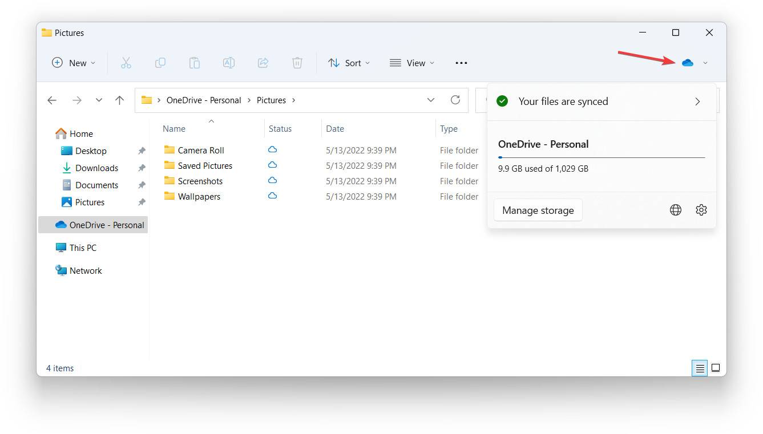Open the Share icon in the toolbar

point(263,63)
